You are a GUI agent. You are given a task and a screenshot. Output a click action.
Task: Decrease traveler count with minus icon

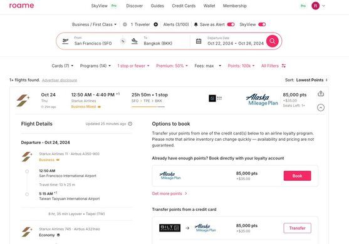(x=125, y=24)
